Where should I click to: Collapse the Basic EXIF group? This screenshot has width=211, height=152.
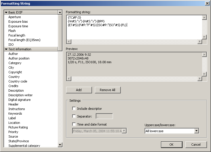pyautogui.click(x=6, y=12)
